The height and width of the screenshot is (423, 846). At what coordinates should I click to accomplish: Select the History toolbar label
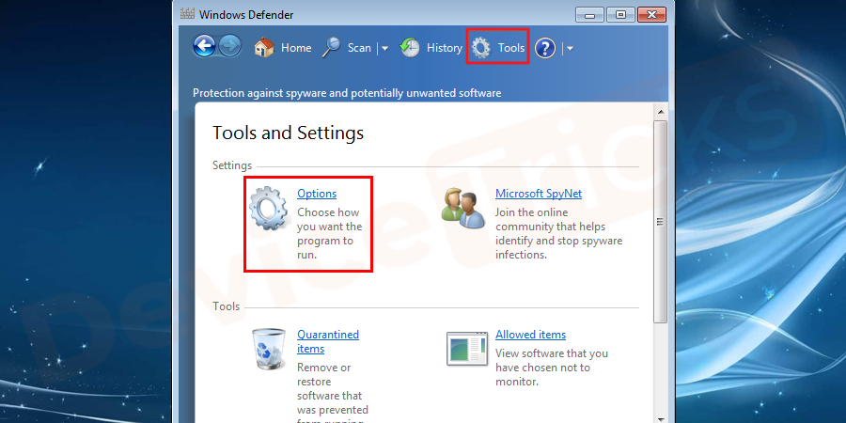pyautogui.click(x=445, y=48)
